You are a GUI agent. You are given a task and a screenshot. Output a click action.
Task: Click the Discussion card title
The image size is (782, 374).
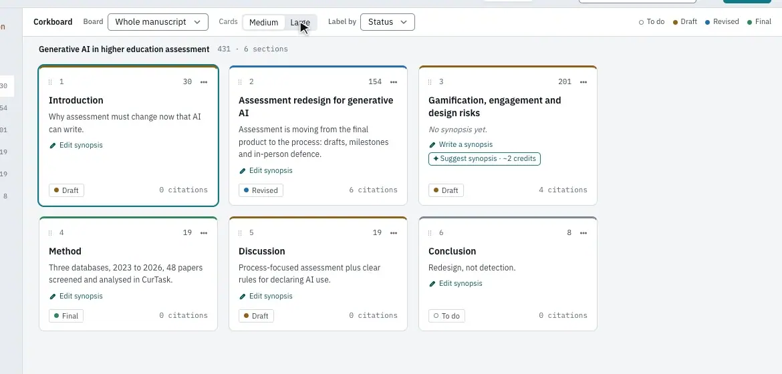[x=262, y=251]
